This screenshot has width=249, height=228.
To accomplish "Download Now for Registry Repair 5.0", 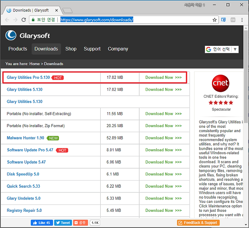I will click(164, 210).
